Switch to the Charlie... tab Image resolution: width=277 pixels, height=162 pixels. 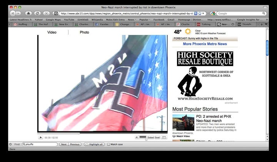coord(186,25)
